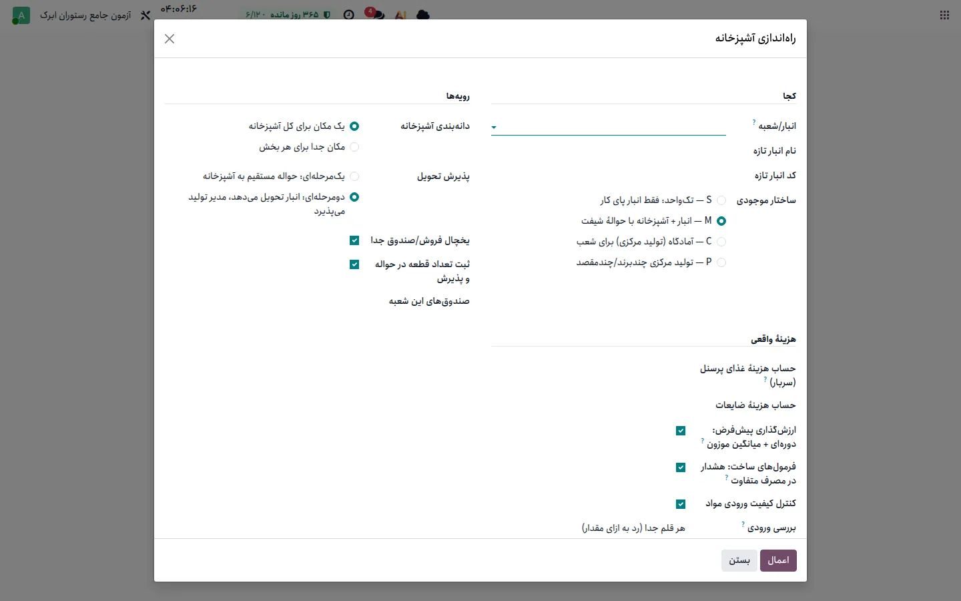Viewport: 961px width, 601px height.
Task: Choose یک مکان برای کل آشپزخانه
Action: [354, 126]
